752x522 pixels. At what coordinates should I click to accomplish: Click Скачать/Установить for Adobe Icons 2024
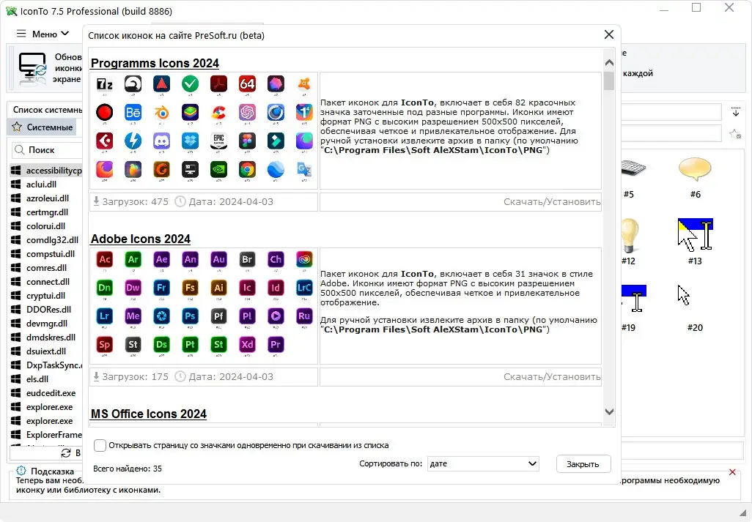tap(551, 377)
